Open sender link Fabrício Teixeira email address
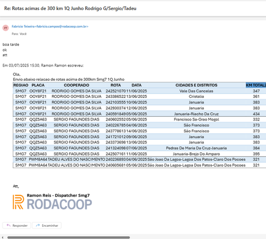 coord(50,27)
